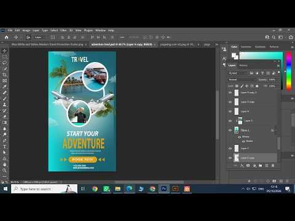This screenshot has width=295, height=221.
Task: Open the Normal blend mode dropdown
Action: 242,80
